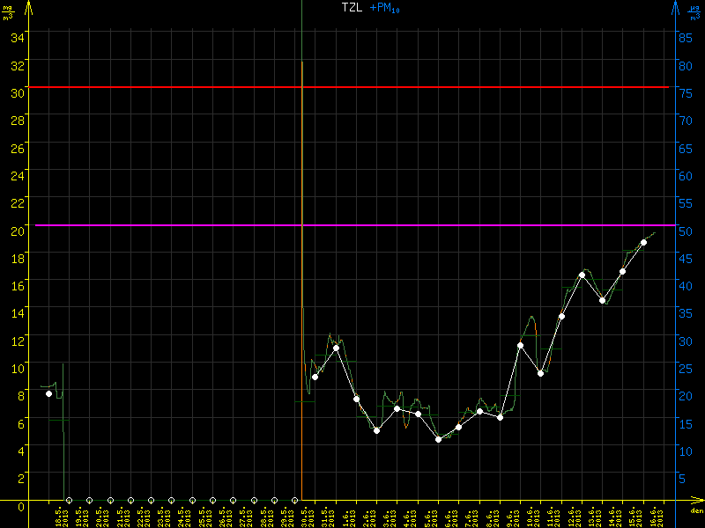Click the last zero-value point before the orange line

tap(294, 501)
